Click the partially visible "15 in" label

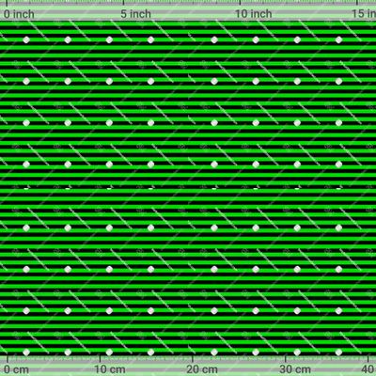(364, 13)
